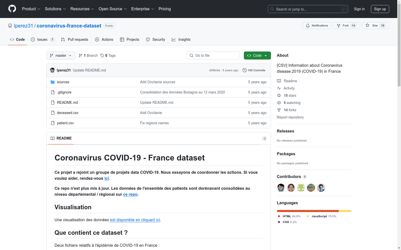The width and height of the screenshot is (401, 250).
Task: Click the eye icon beside 6 watching
Action: click(279, 103)
